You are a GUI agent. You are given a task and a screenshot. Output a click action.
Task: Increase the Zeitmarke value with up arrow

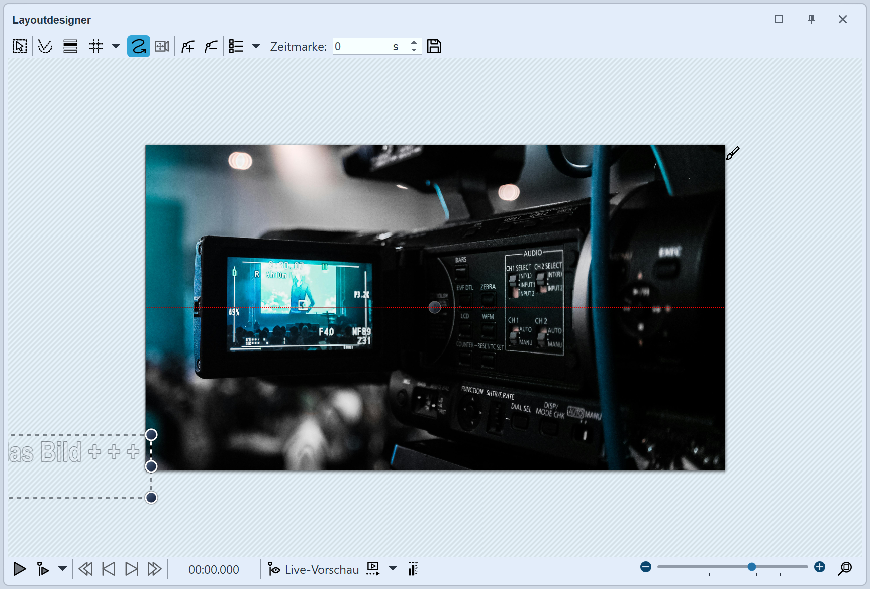click(414, 43)
